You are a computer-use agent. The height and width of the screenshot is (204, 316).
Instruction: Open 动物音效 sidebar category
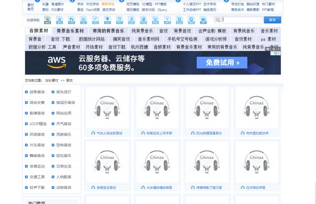point(64,188)
